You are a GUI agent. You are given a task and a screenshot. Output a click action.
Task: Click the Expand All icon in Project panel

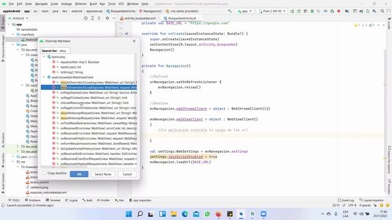(x=92, y=18)
